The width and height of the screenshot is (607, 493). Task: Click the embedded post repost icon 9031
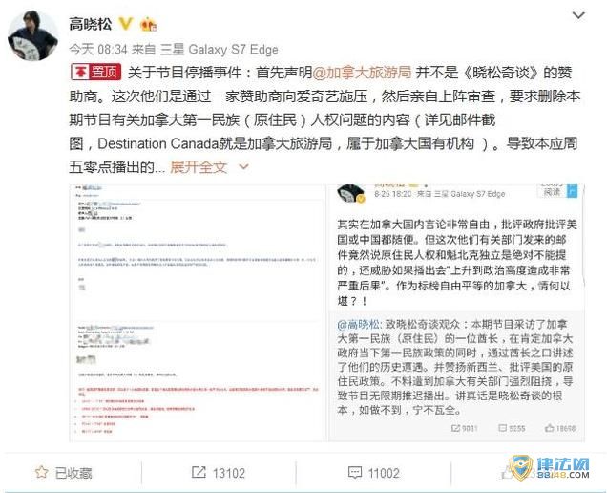(x=455, y=428)
